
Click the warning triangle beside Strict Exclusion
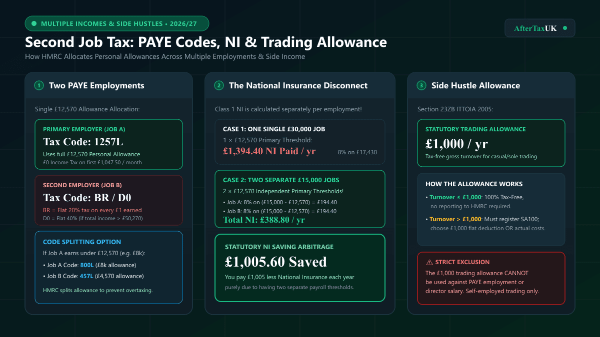[429, 262]
